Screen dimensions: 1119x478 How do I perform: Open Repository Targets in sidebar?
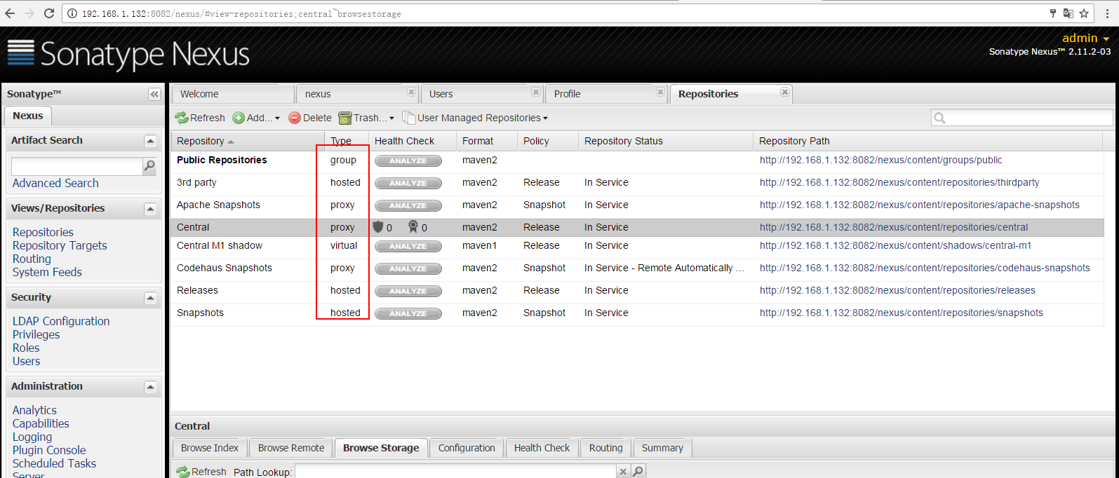tap(60, 245)
